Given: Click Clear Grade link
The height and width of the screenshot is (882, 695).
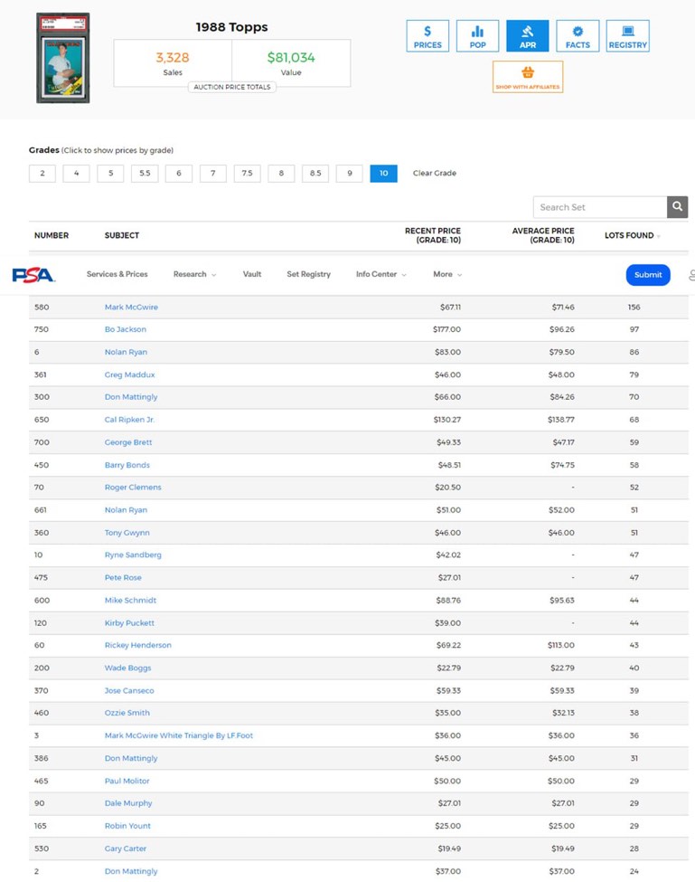Looking at the screenshot, I should [x=435, y=174].
